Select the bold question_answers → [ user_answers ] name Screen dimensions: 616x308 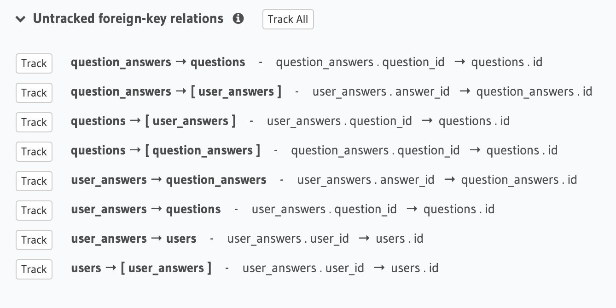point(176,91)
